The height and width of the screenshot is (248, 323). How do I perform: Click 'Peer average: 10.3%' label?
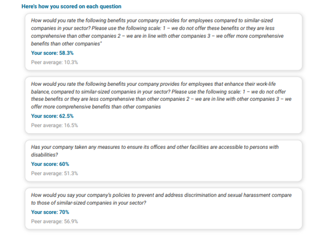click(55, 62)
